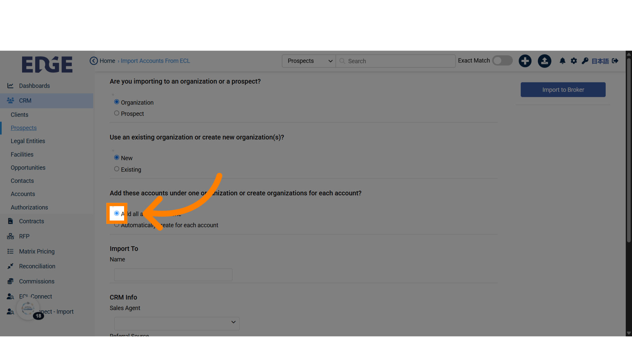632x355 pixels.
Task: Go to Contacts page
Action: [x=22, y=181]
